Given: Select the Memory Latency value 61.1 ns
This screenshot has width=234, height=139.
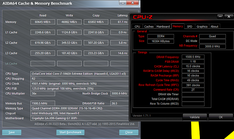Looking at the screenshot, I should tap(120, 22).
